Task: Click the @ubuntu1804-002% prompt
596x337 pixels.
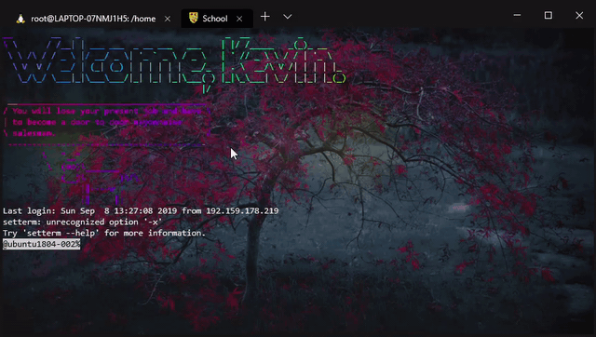Action: click(41, 244)
